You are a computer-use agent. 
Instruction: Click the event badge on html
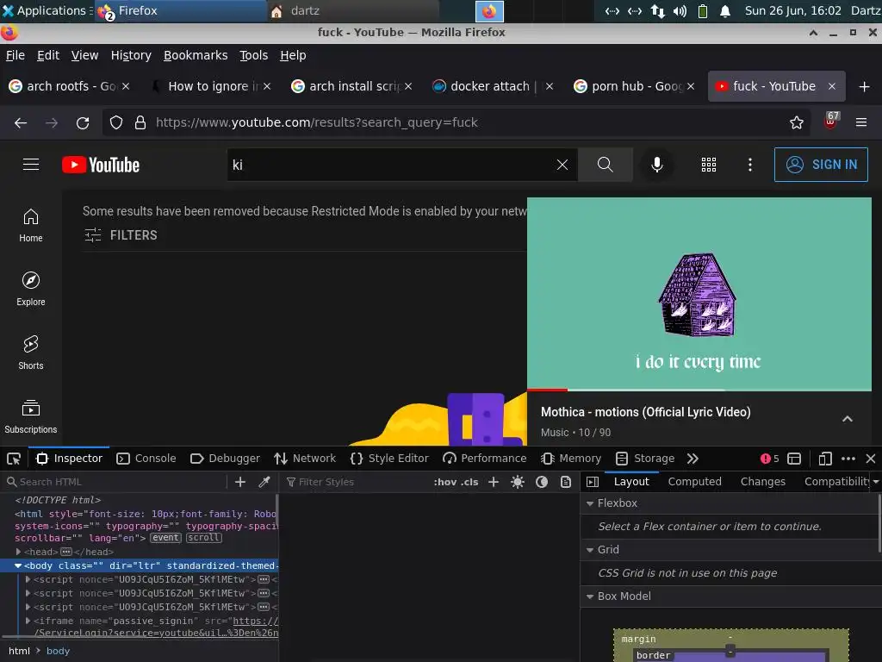165,538
